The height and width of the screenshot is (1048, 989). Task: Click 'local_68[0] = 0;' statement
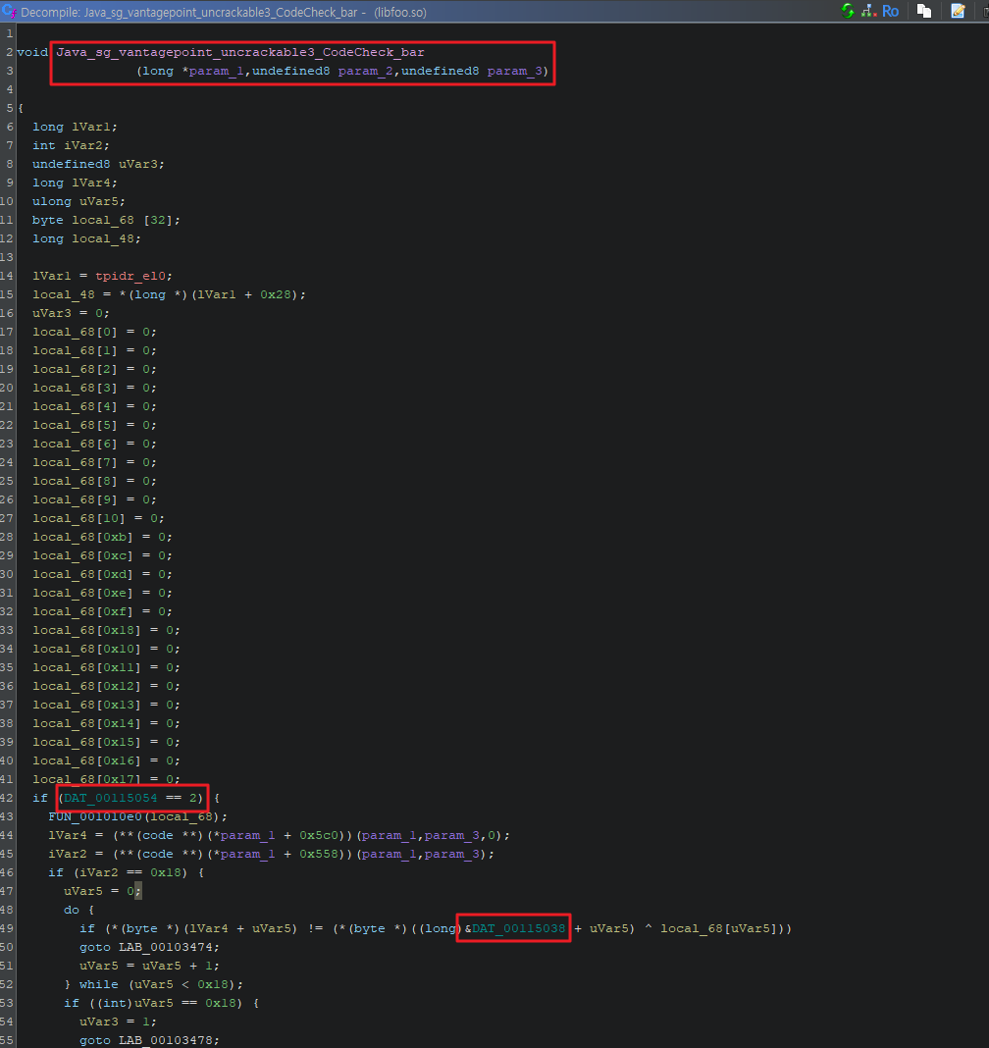click(x=94, y=333)
